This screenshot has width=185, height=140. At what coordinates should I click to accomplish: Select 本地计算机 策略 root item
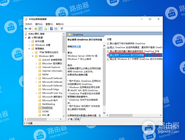(36, 34)
